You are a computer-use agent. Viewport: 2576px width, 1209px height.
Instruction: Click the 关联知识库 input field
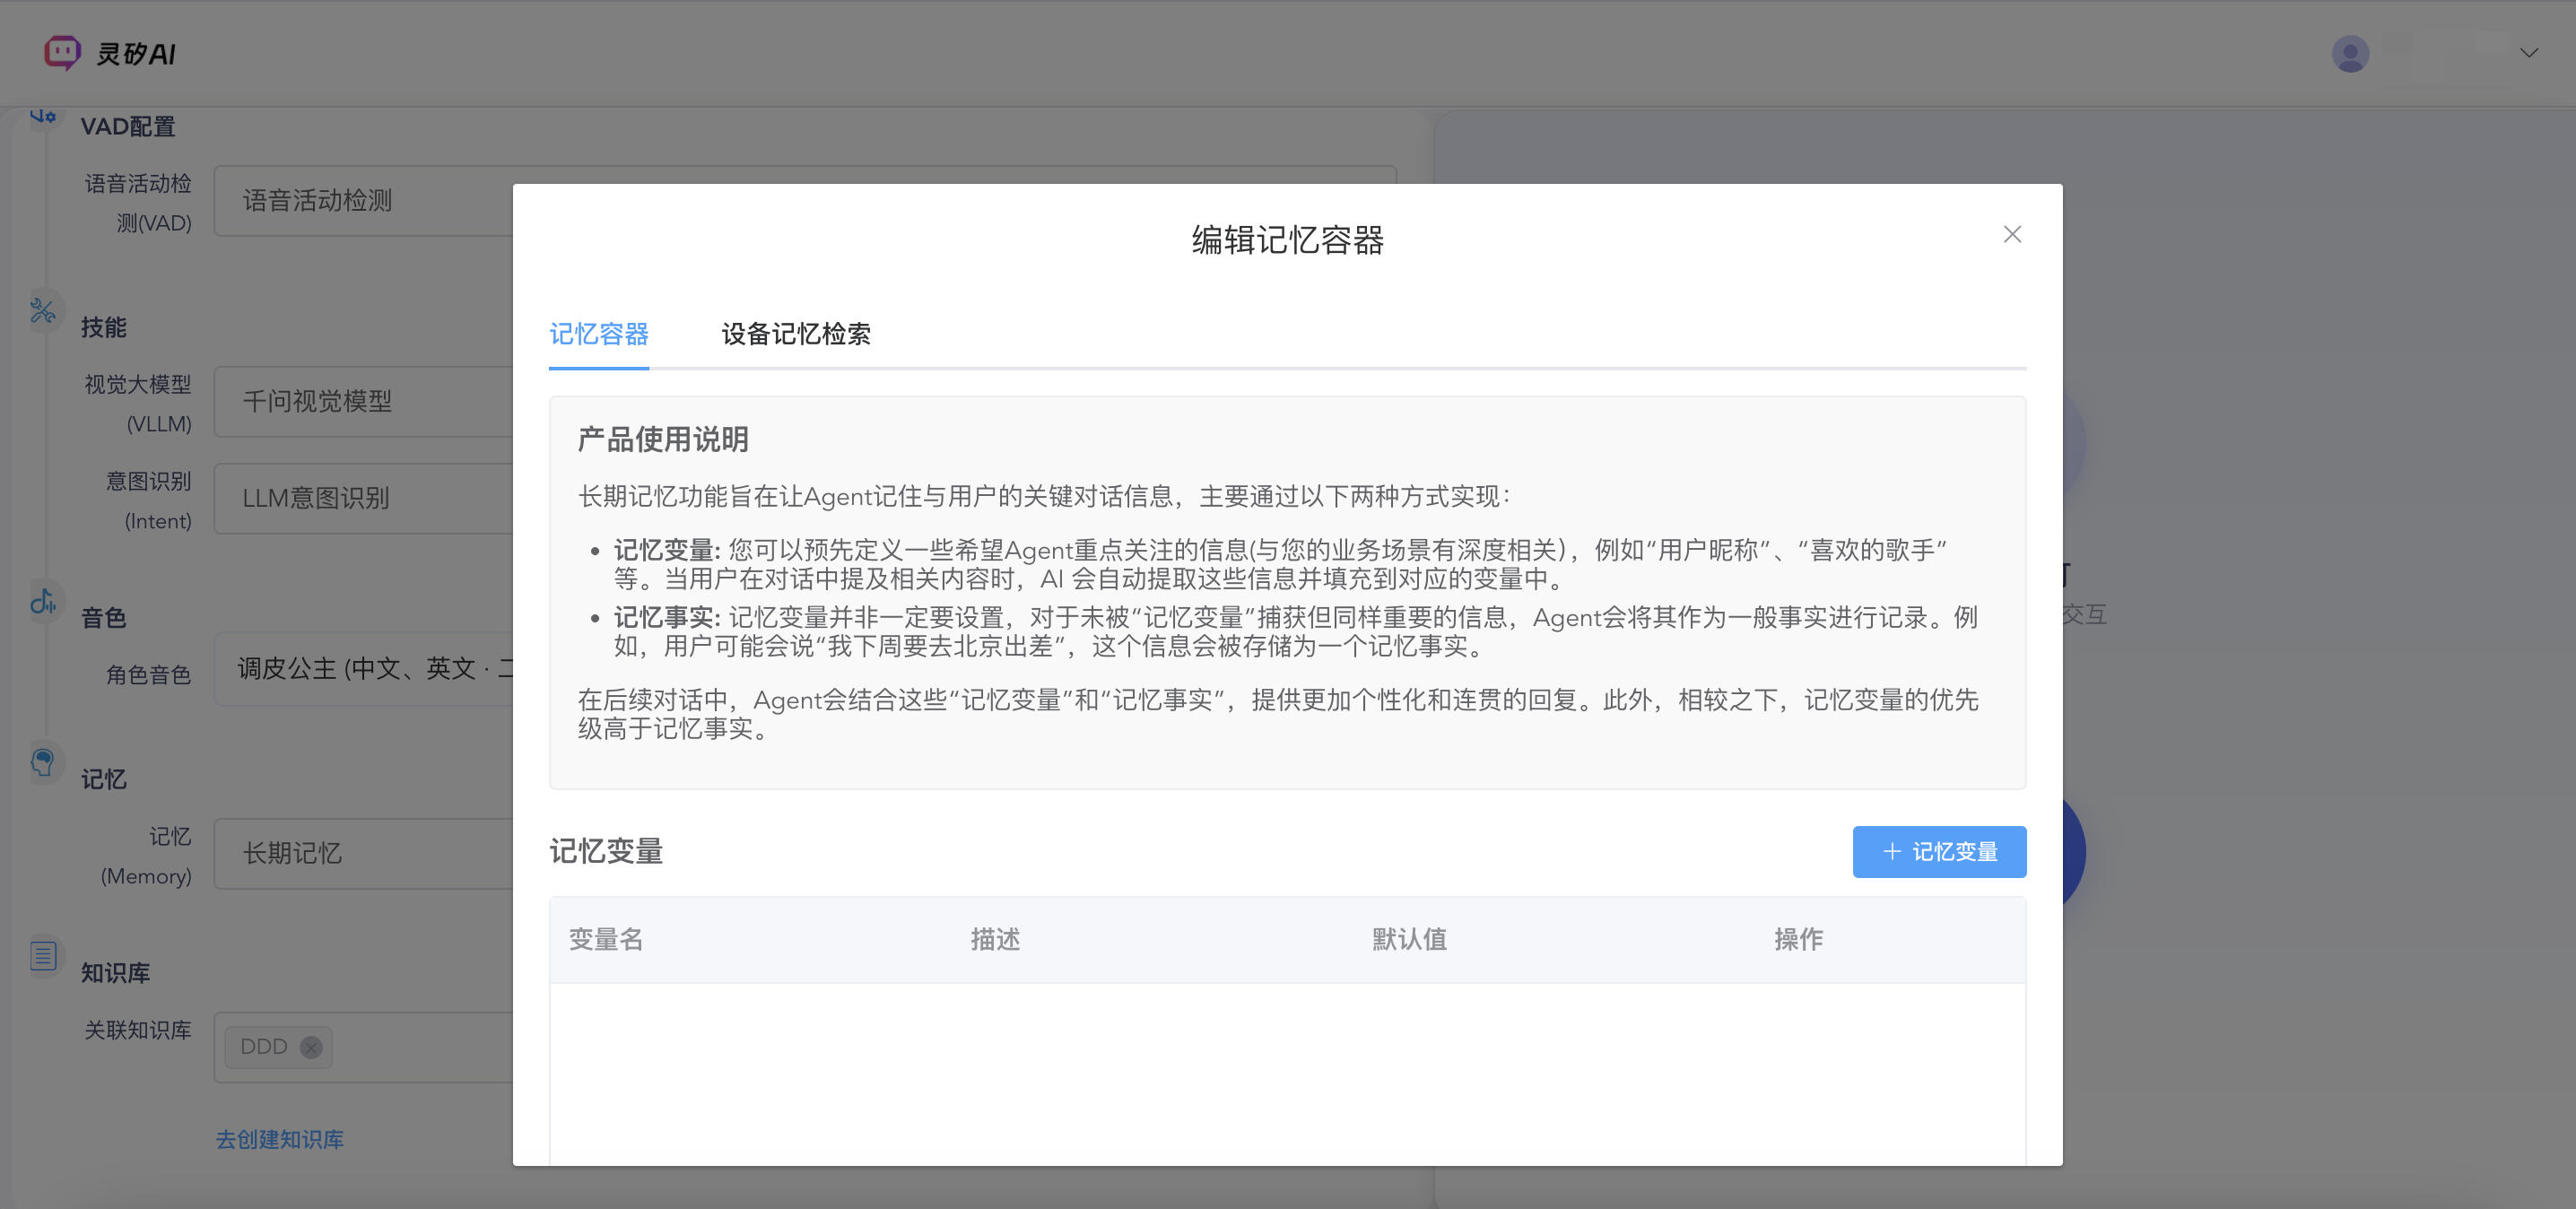(400, 1047)
